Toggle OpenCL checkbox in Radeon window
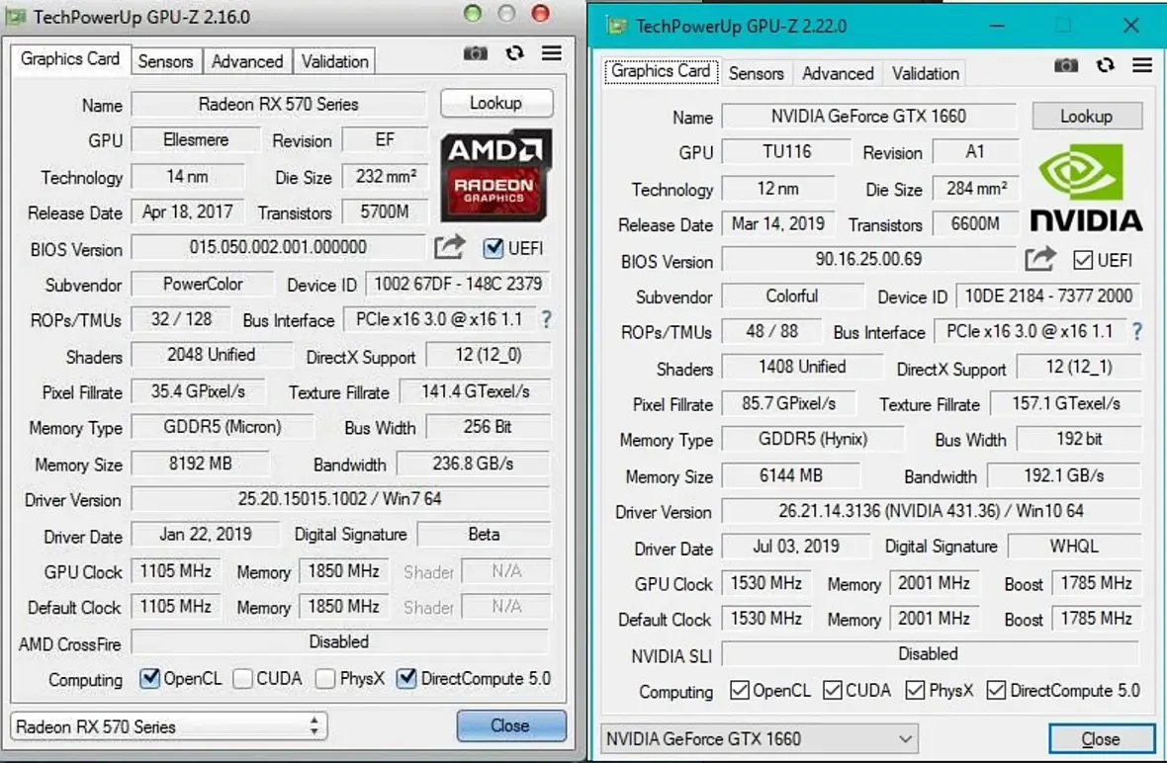 (149, 678)
